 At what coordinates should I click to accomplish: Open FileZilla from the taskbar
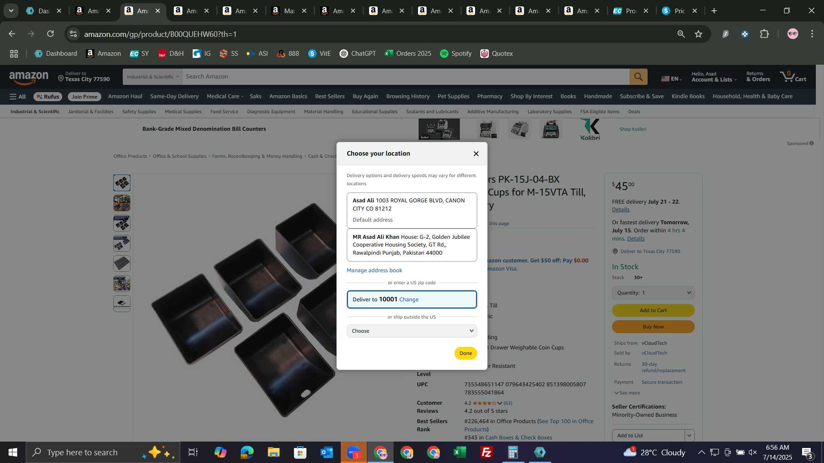coord(486,452)
